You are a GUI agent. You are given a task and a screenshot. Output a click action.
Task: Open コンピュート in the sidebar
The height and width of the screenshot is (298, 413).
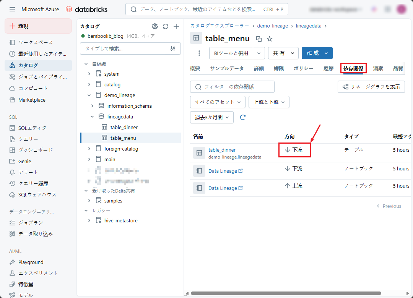click(38, 88)
